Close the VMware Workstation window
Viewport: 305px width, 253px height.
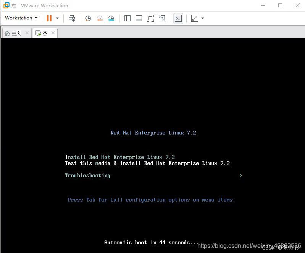[x=298, y=5]
